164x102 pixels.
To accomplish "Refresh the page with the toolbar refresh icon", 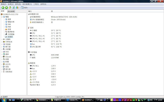I will (14, 8).
